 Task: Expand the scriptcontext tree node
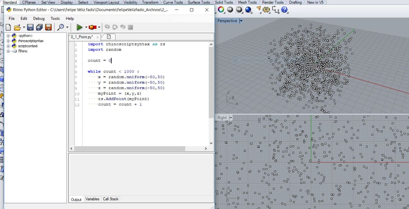[8, 46]
